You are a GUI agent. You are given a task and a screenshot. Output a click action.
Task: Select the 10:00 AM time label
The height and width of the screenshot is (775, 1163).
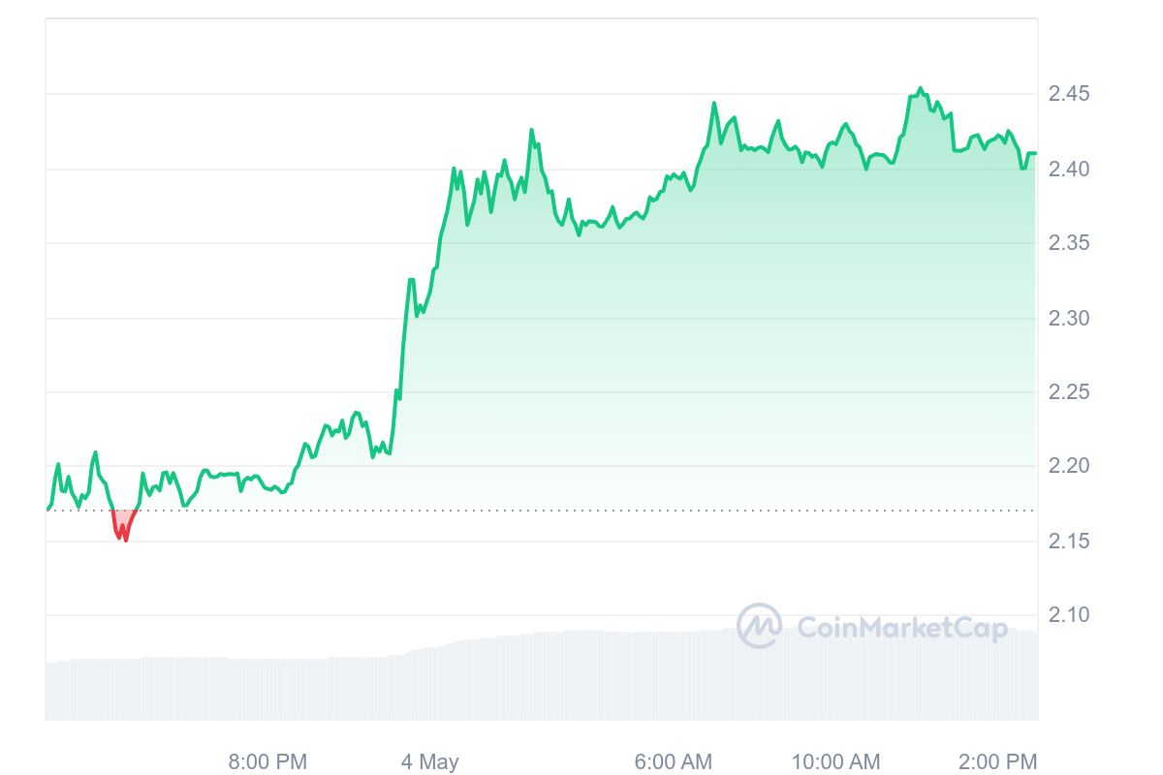pyautogui.click(x=835, y=761)
